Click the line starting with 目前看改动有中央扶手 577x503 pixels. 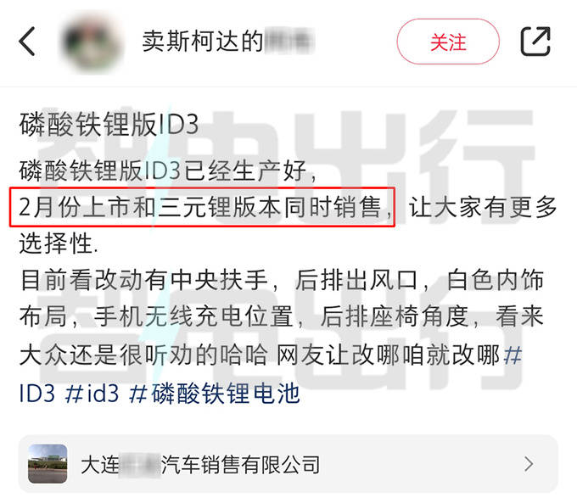click(x=282, y=280)
